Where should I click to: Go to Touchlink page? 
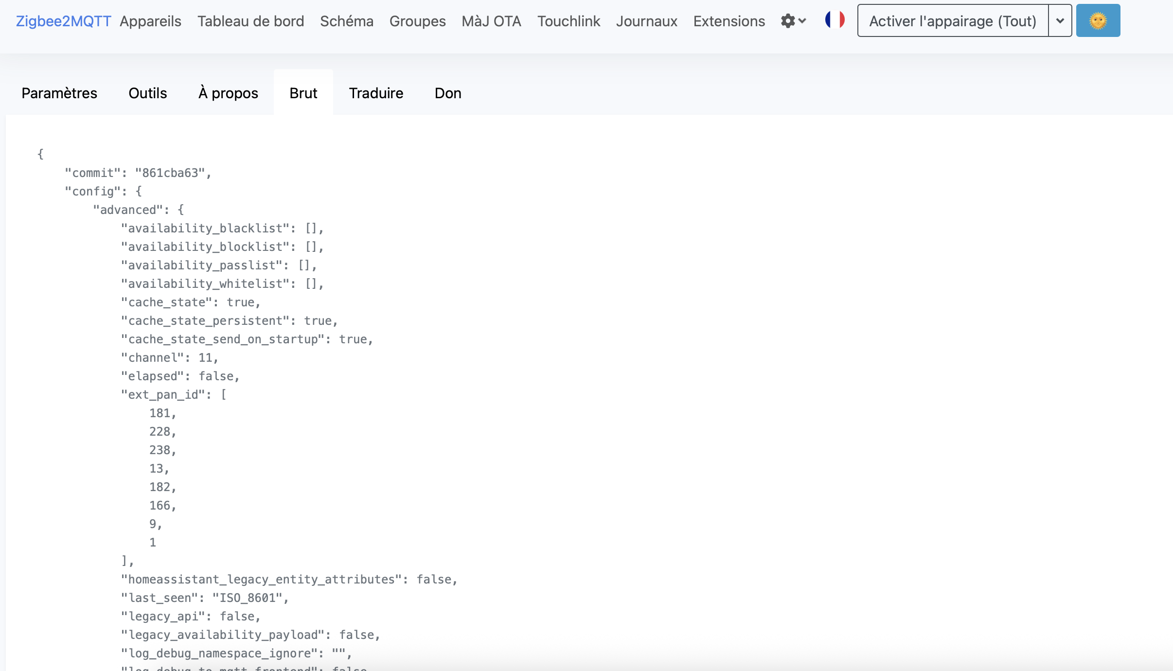569,21
